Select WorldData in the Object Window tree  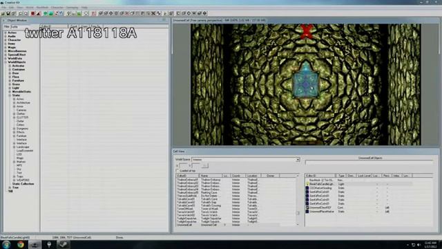click(15, 58)
